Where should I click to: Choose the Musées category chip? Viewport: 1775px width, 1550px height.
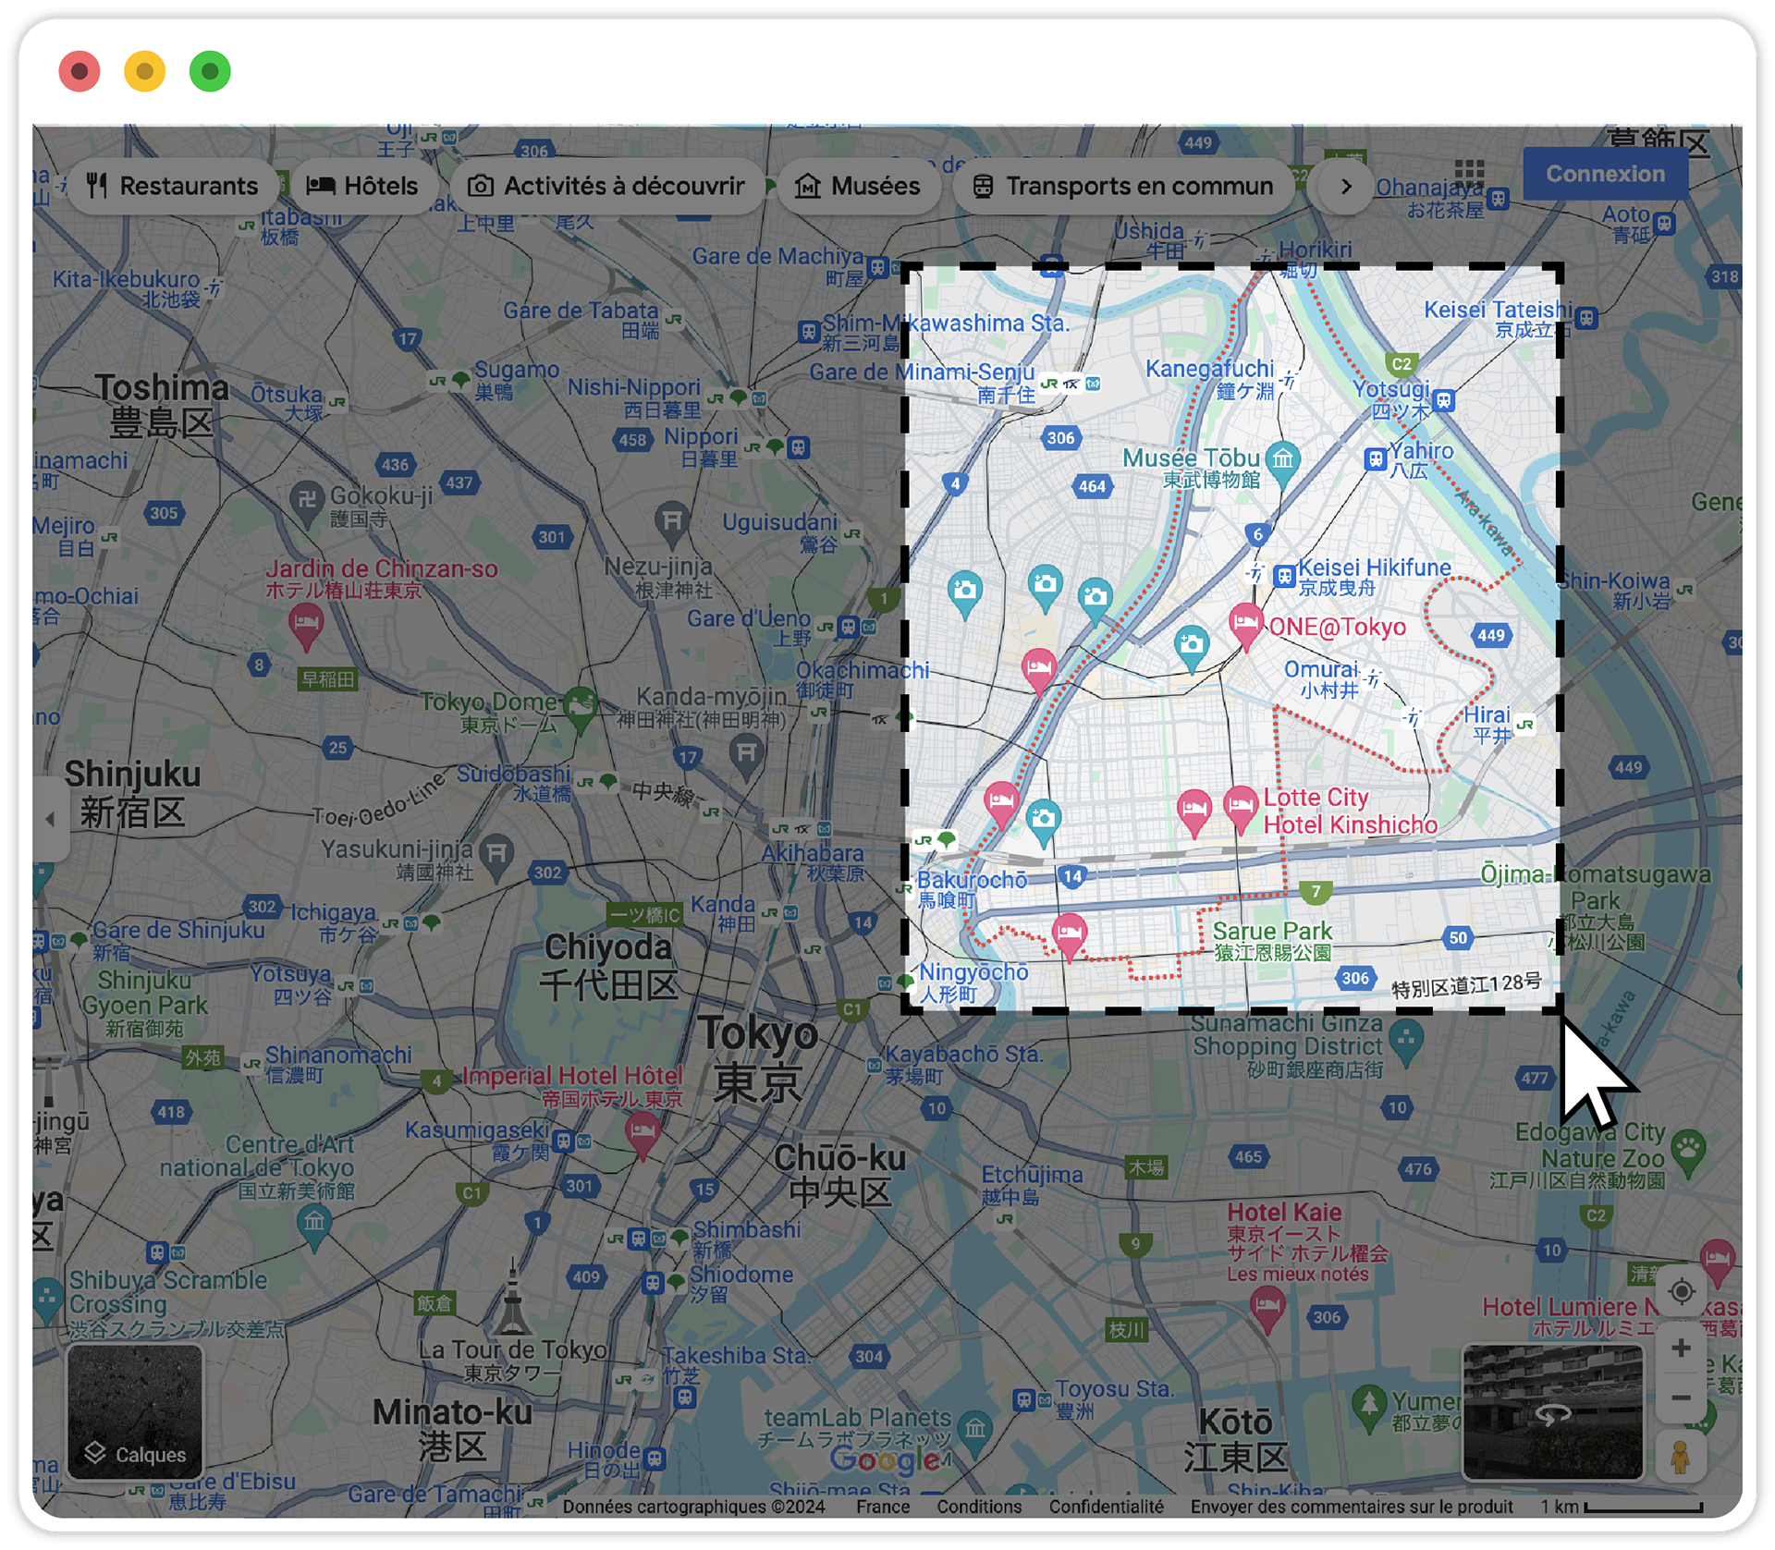858,186
